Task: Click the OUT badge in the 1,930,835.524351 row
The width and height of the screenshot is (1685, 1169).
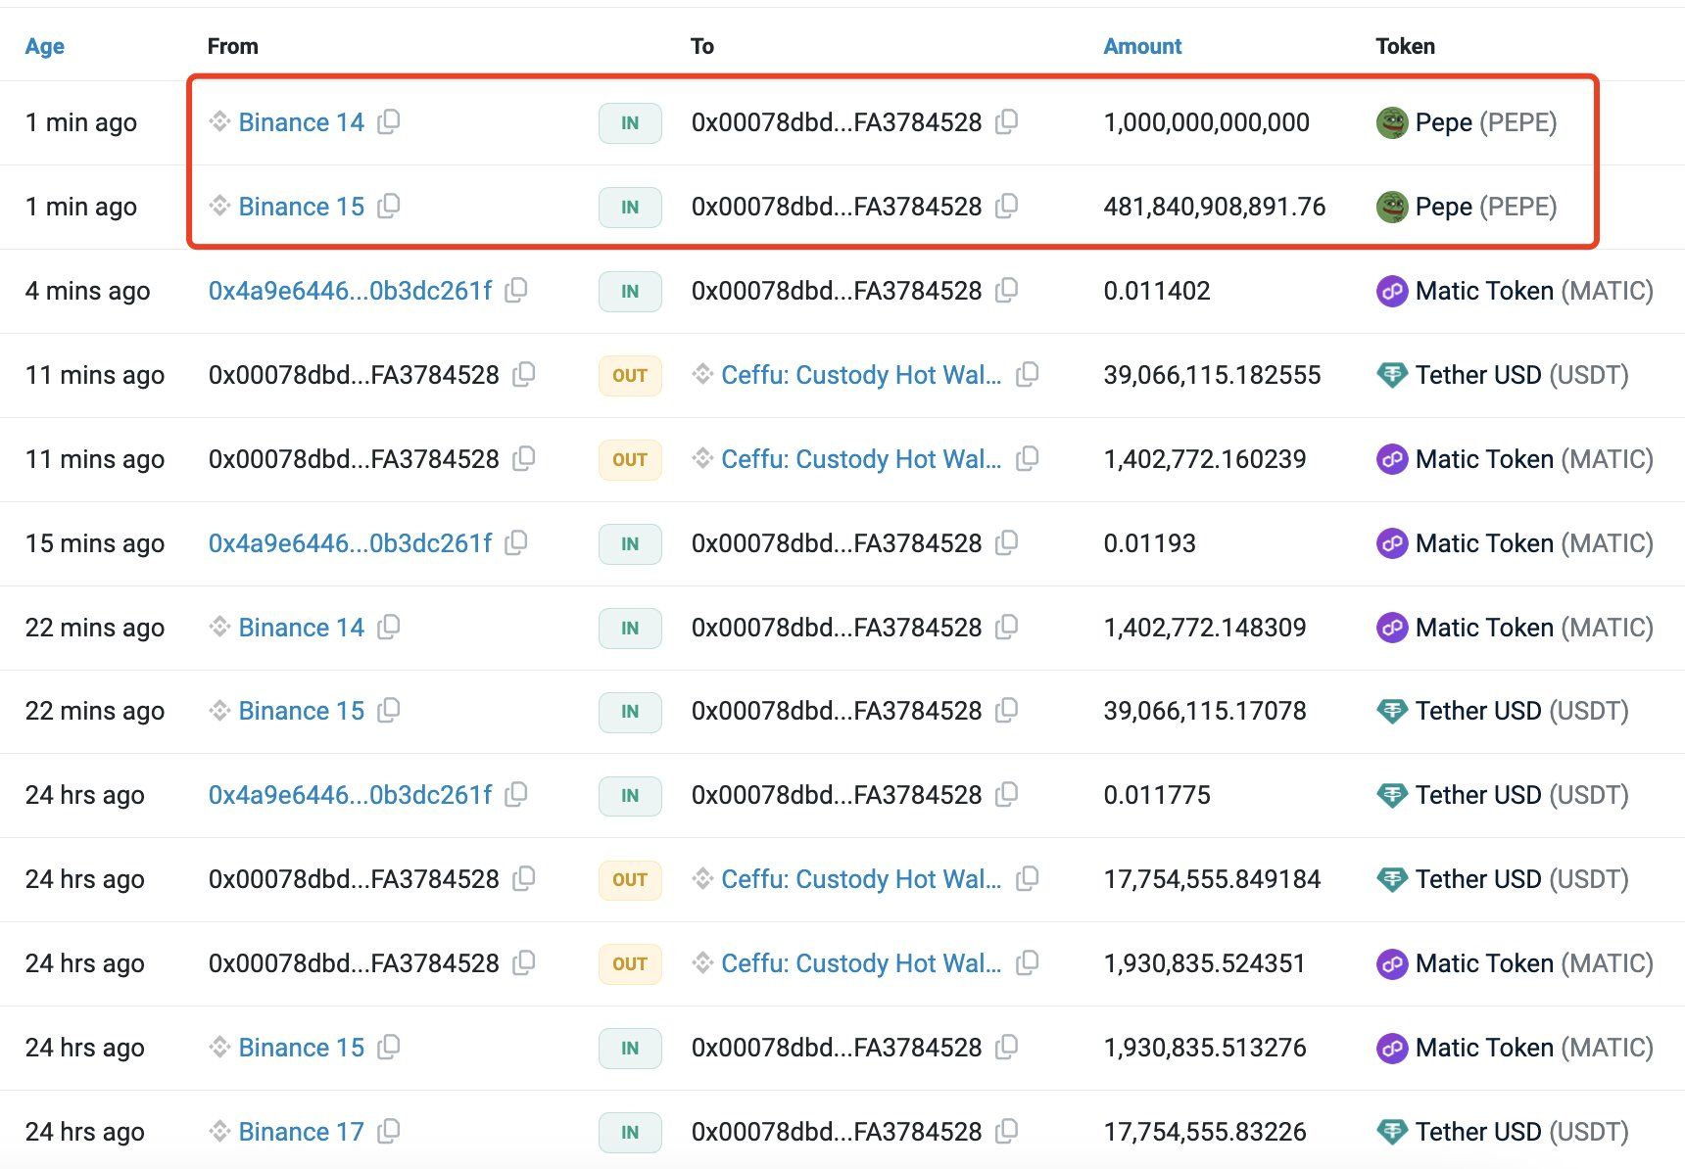Action: coord(630,964)
